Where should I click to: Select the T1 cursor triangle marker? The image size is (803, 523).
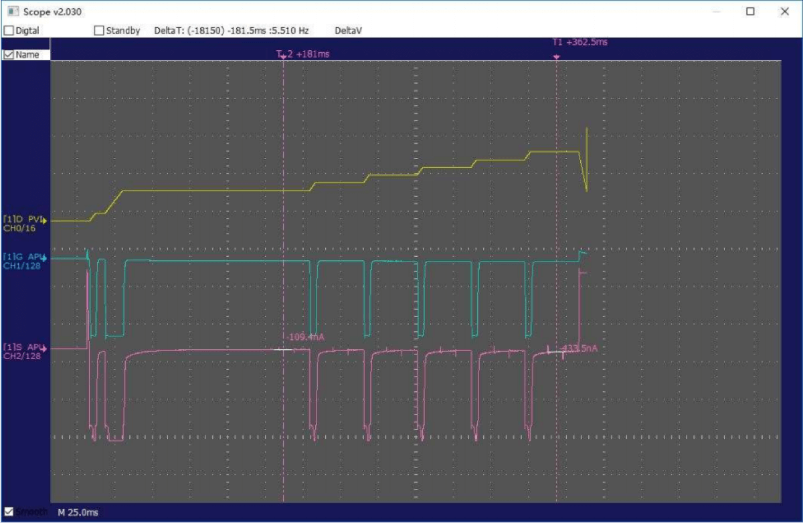coord(556,58)
